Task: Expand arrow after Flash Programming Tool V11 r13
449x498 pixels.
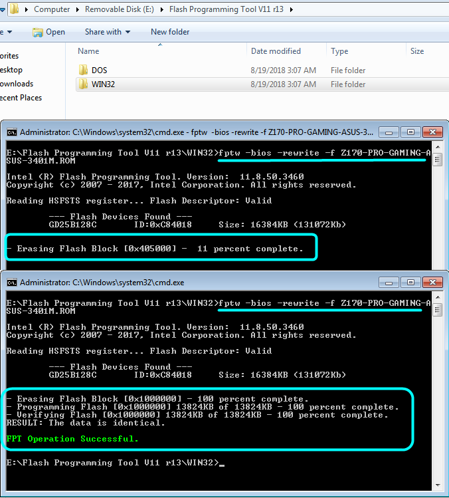Action: click(x=292, y=9)
